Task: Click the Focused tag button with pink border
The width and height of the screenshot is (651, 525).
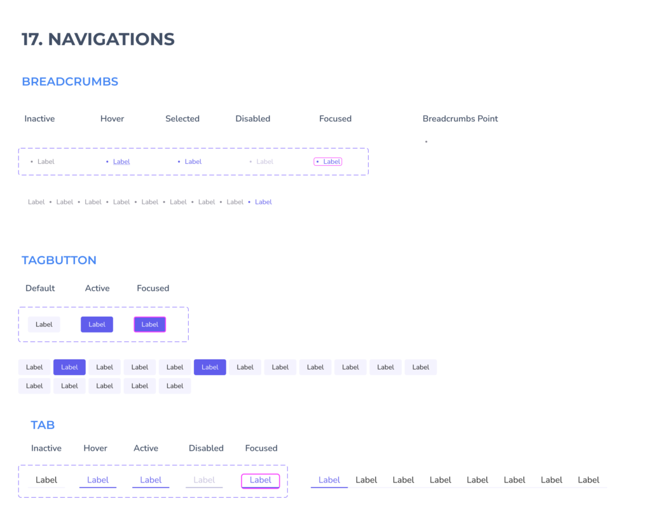Action: click(149, 324)
